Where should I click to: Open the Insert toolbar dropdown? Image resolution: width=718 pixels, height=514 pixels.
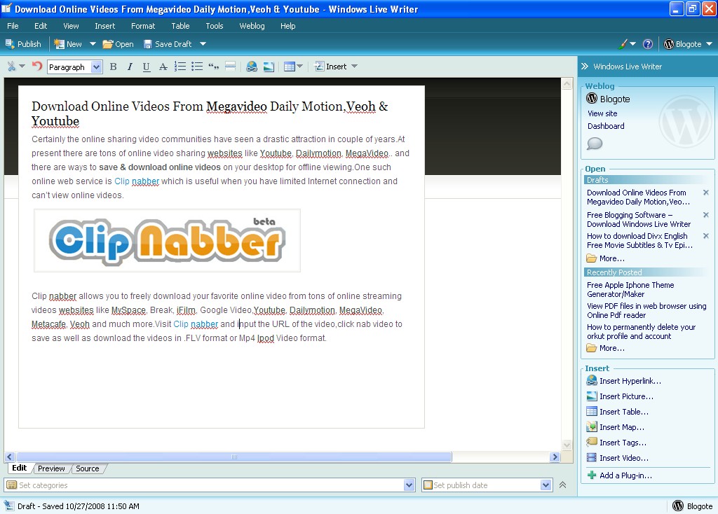click(336, 67)
